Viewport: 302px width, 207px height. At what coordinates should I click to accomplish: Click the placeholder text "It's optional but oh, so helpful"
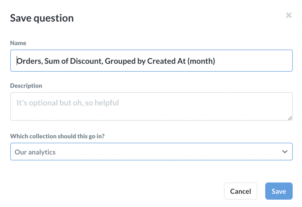coord(68,103)
